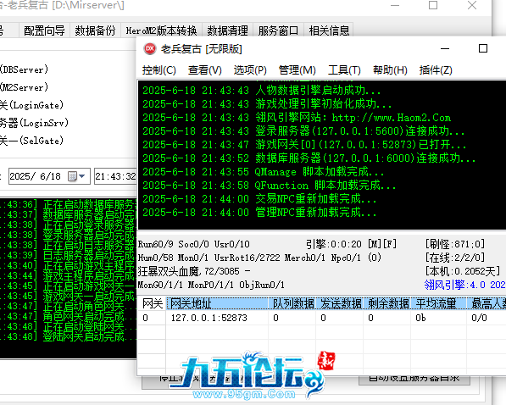This screenshot has height=405, width=506.
Task: Click the log line QFunction 脚本加载完成
Action: (x=269, y=186)
